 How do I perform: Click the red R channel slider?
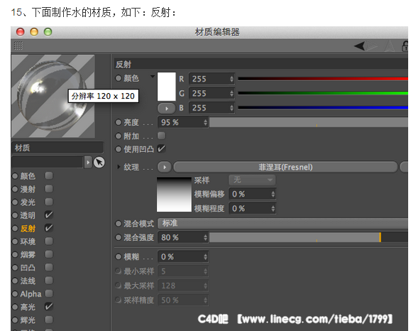(x=323, y=79)
